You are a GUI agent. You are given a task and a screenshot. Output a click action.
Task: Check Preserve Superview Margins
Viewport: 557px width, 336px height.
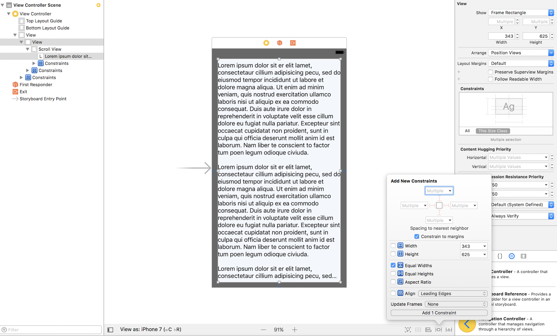[x=491, y=72]
